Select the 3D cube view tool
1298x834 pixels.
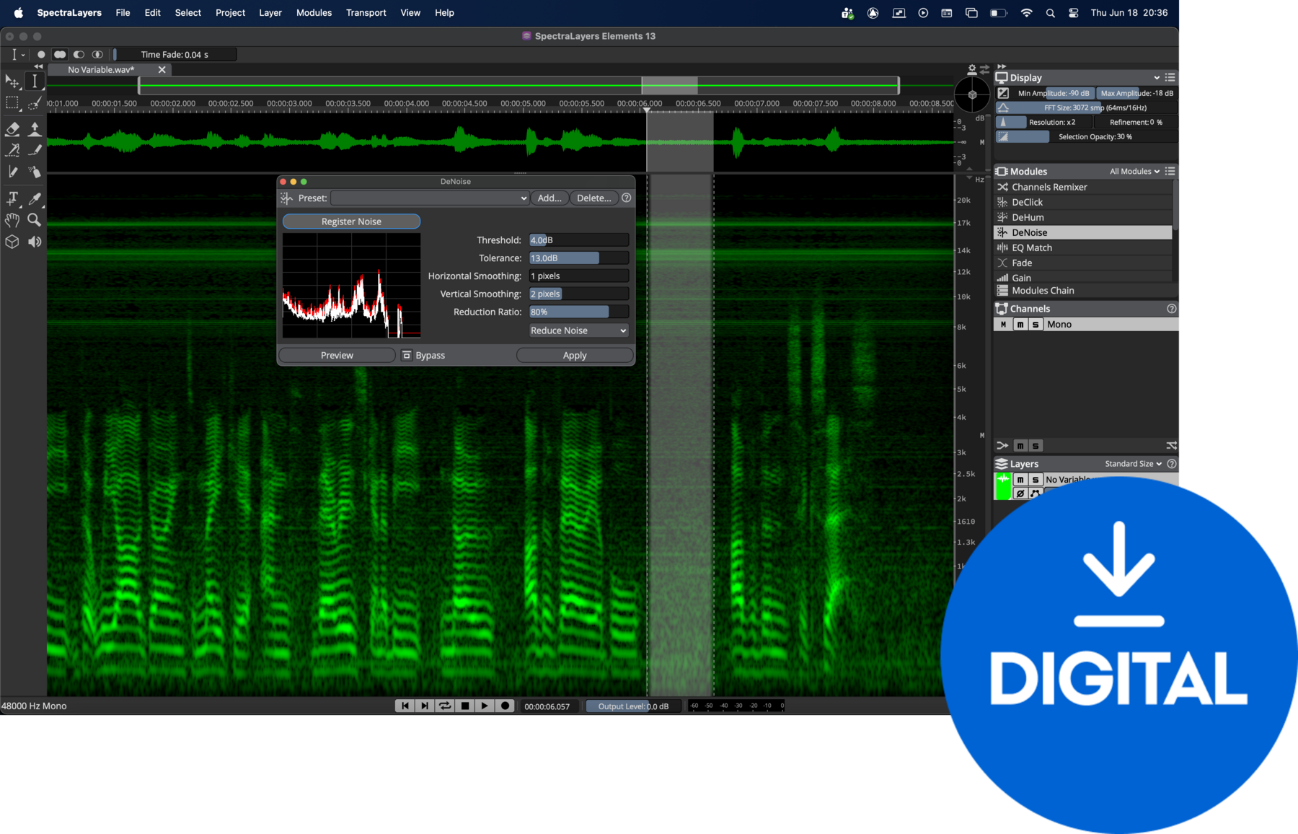coord(12,242)
